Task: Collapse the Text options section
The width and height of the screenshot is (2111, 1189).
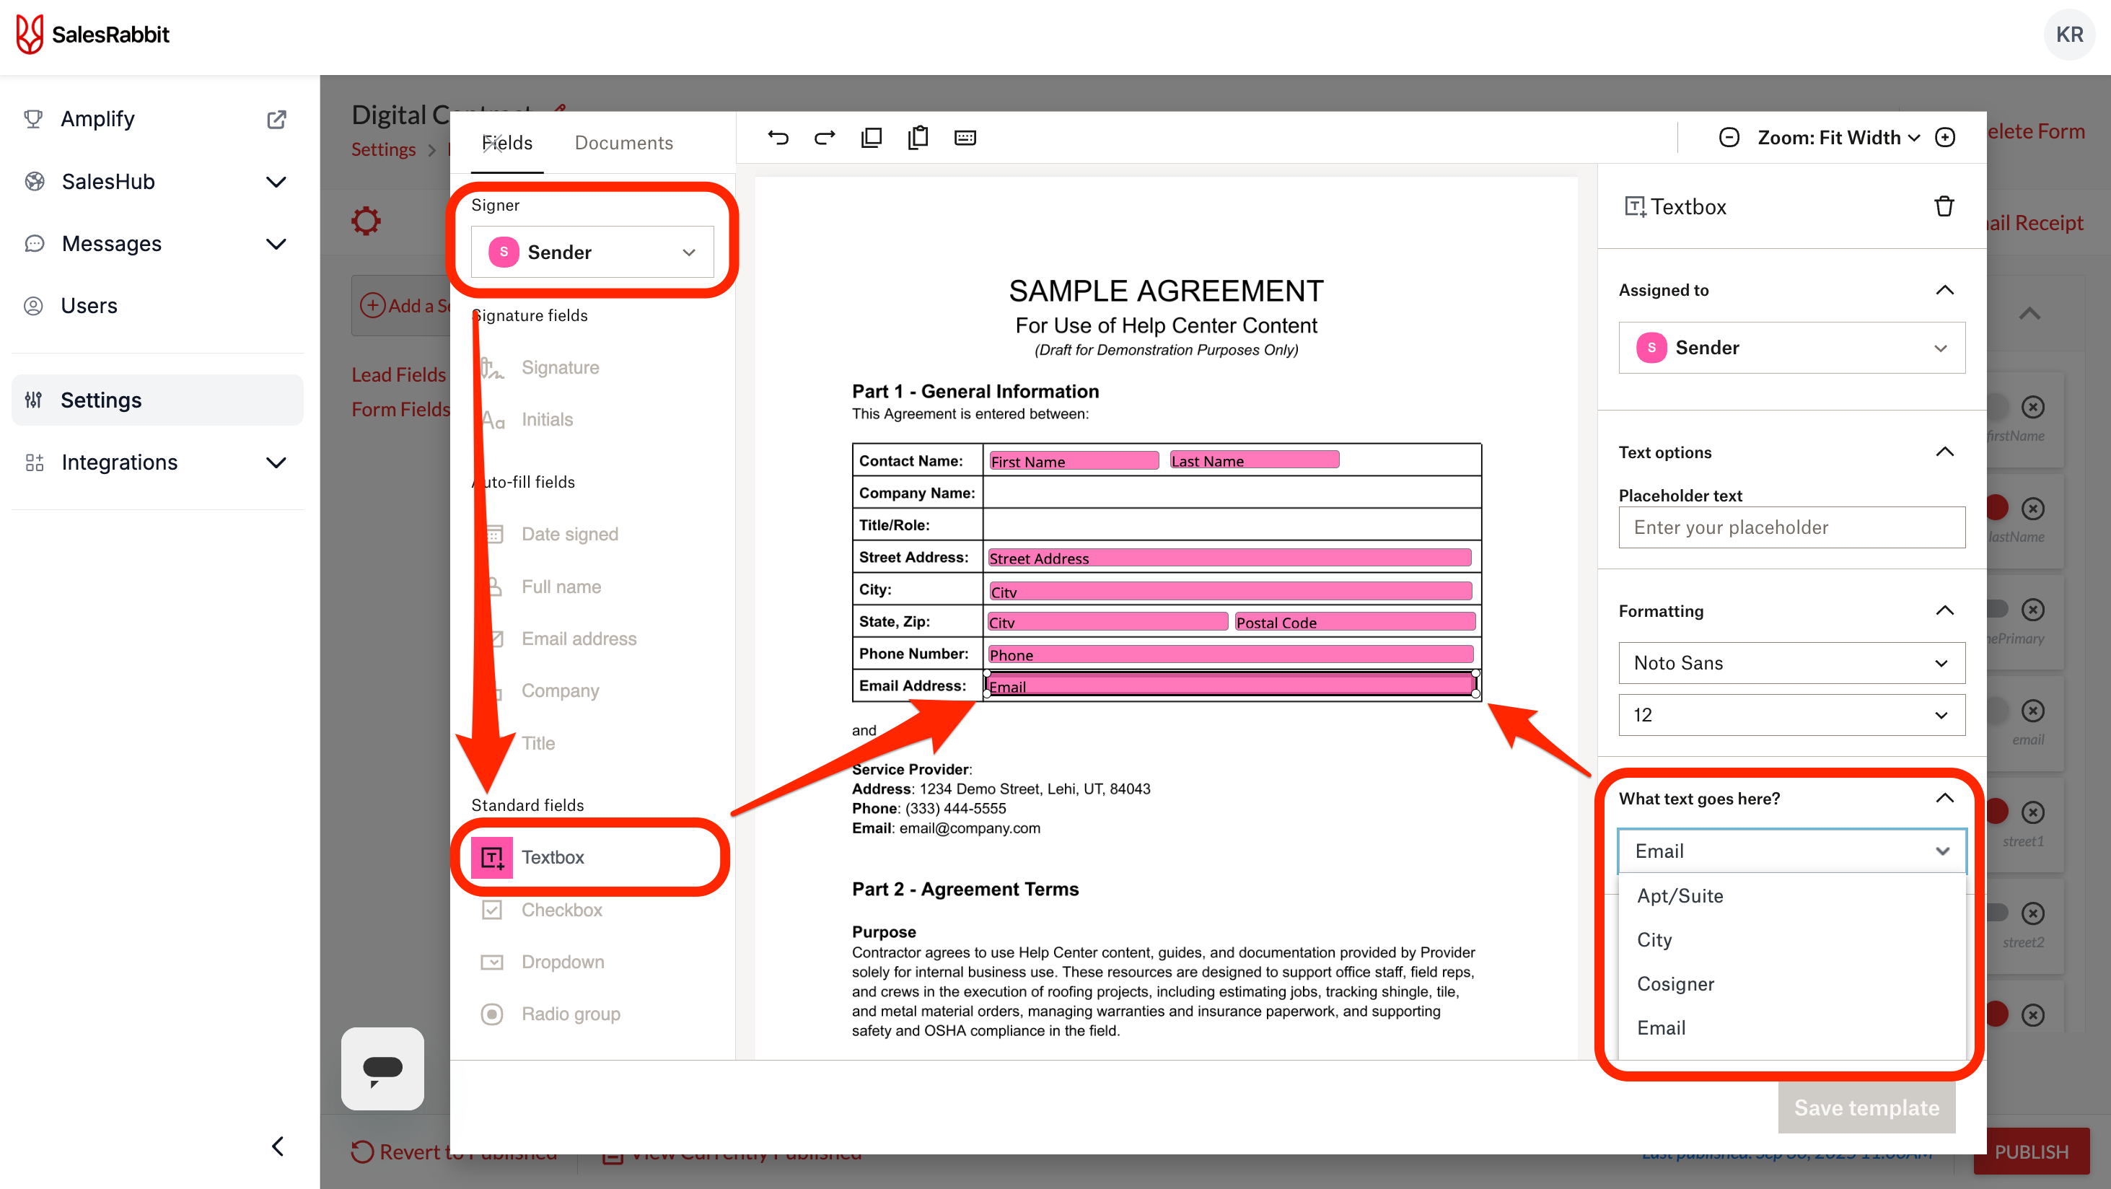Action: pos(1944,452)
